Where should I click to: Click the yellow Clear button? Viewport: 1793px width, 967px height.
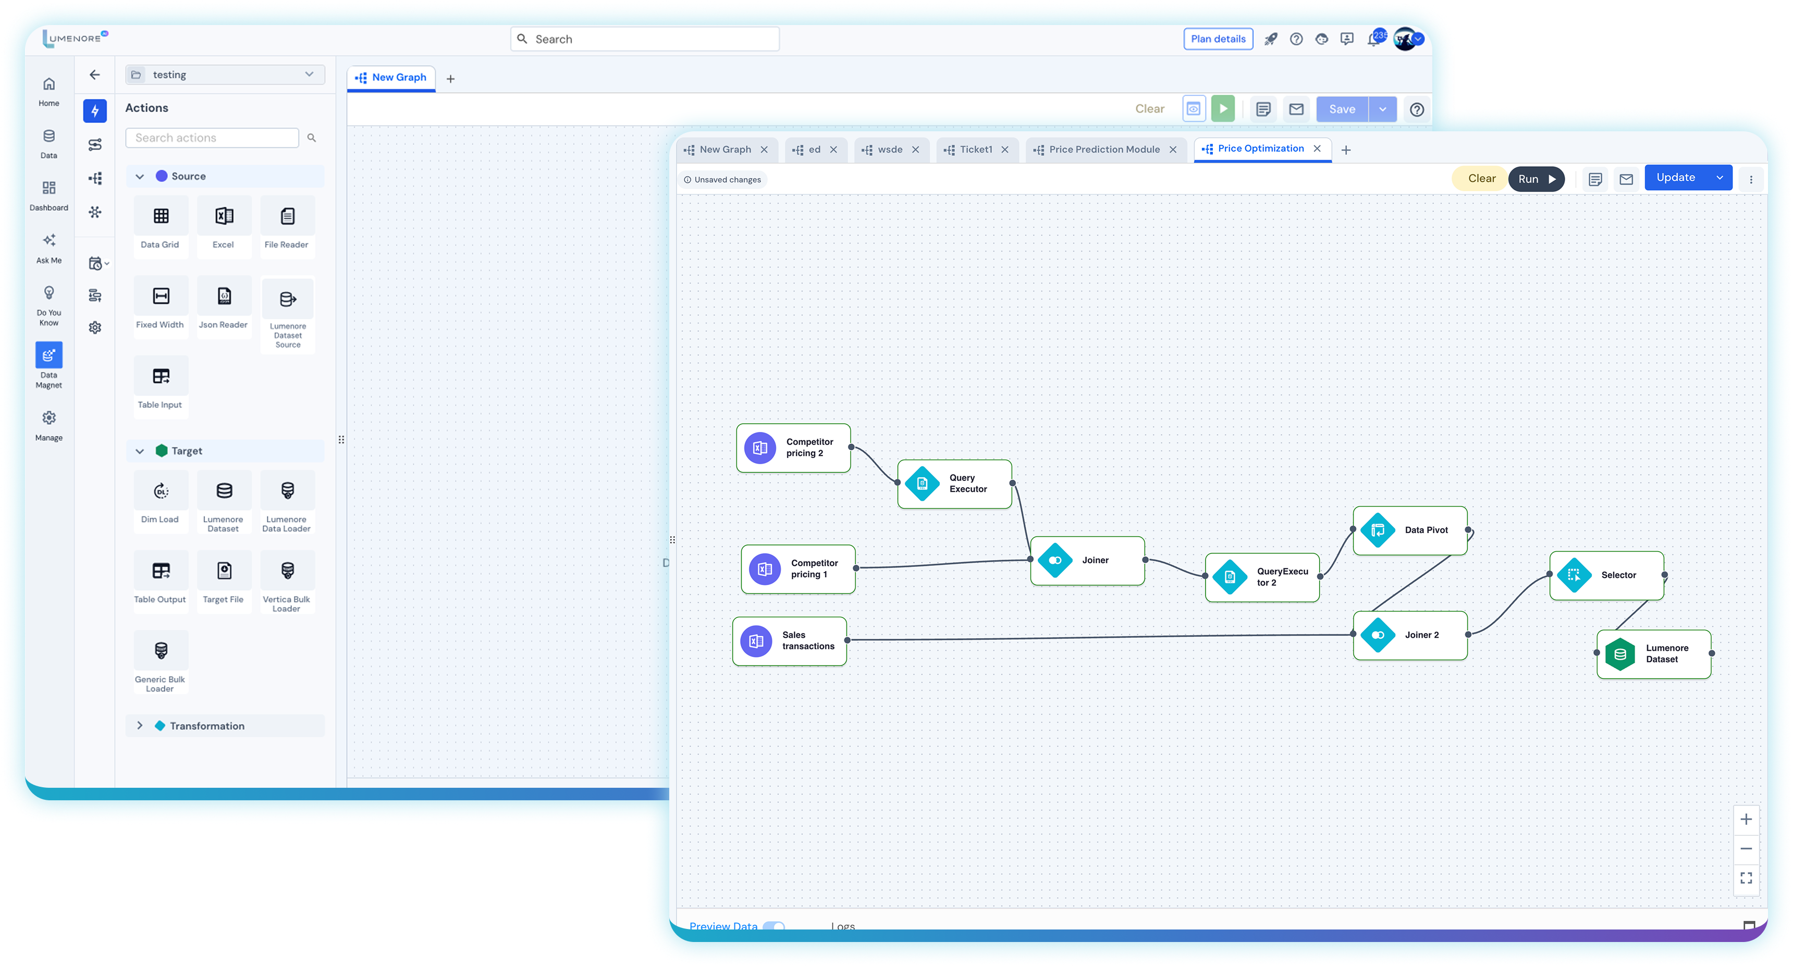(1481, 179)
